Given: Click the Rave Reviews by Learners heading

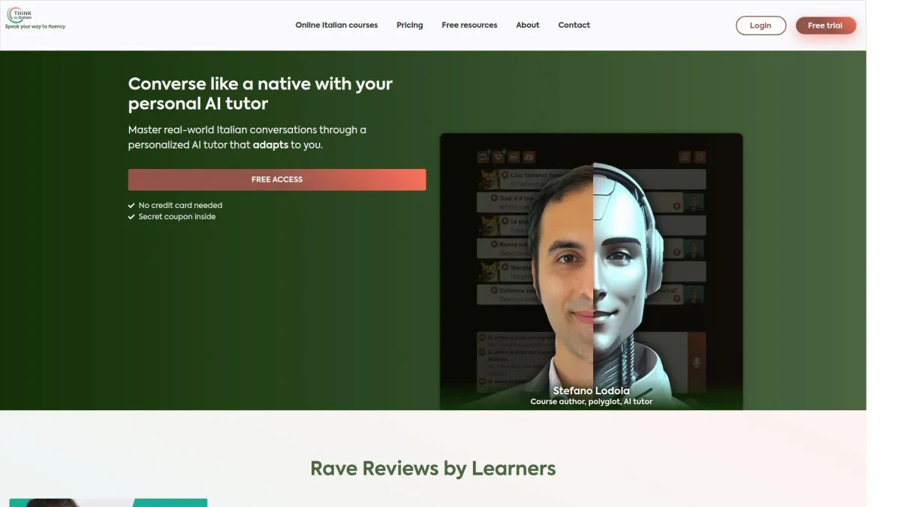Looking at the screenshot, I should point(432,468).
